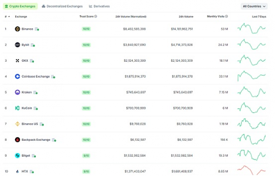Click the reserves badge icon beside Kraken
The image size is (275, 176).
click(35, 93)
